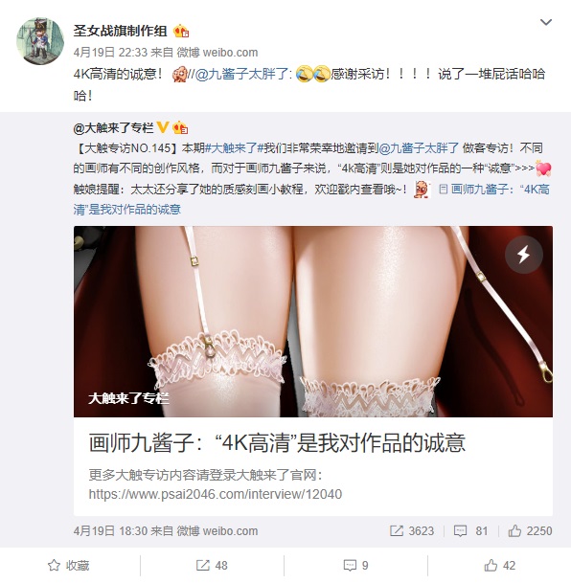The image size is (571, 583).
Task: Click the original post repost icon 3623
Action: 412,530
